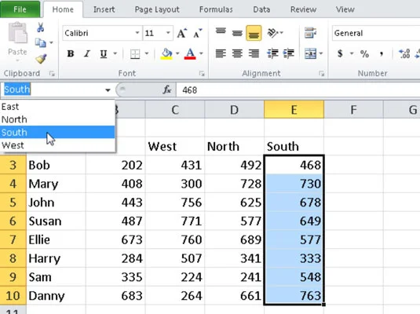Open the green File button

click(x=20, y=9)
